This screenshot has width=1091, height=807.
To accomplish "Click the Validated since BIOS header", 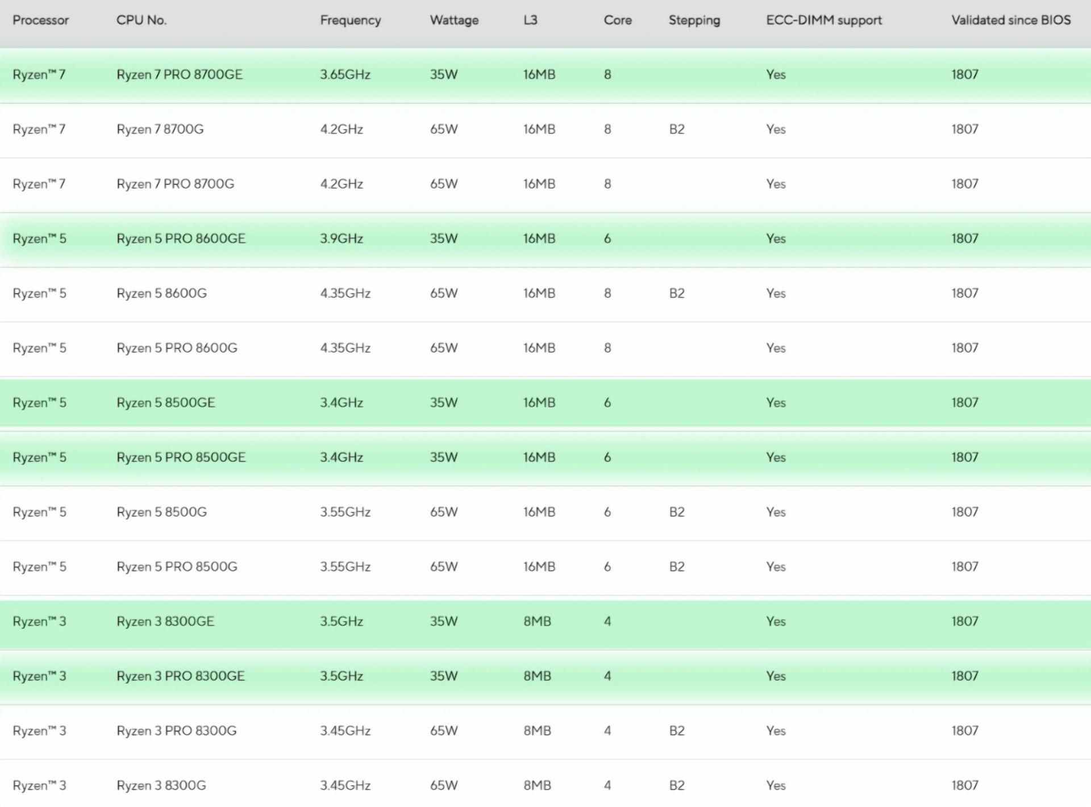I will 1011,20.
